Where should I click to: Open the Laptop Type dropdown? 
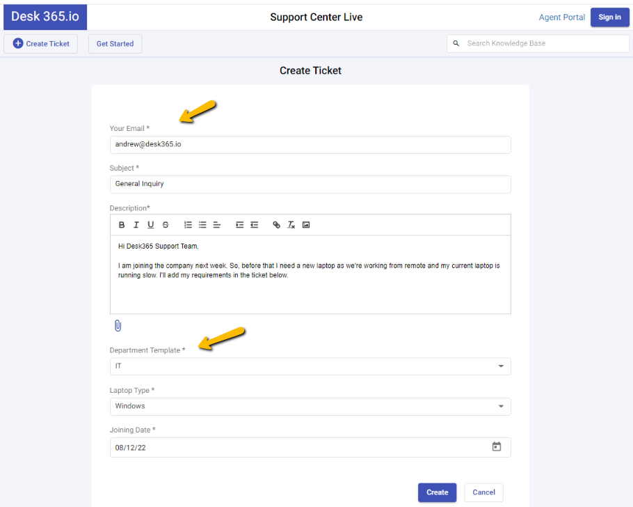[x=500, y=406]
